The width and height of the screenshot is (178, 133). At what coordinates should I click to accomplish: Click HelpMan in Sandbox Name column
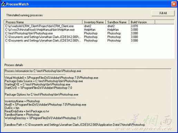[113, 30]
